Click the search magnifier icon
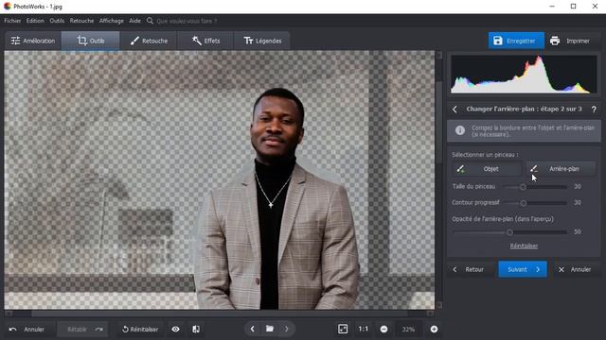This screenshot has width=606, height=340. (150, 21)
